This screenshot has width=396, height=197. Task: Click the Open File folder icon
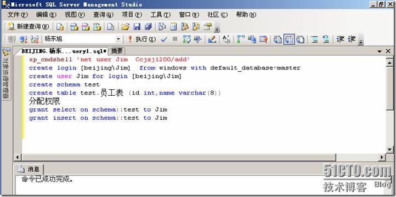tap(125, 26)
